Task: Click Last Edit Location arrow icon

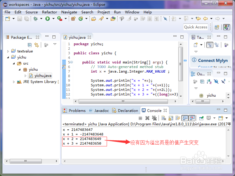Action: tap(198, 19)
